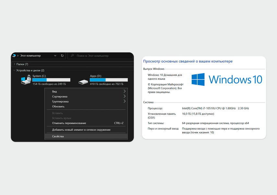Screen dimensions: 277x195
Task: Click the System (C:) drive name
Action: pos(39,76)
